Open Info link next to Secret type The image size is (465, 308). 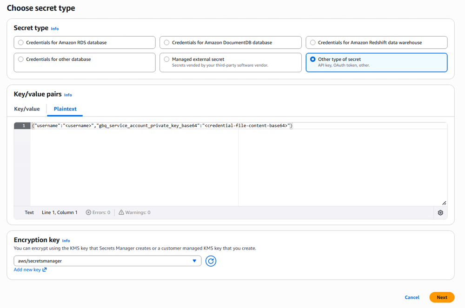55,29
